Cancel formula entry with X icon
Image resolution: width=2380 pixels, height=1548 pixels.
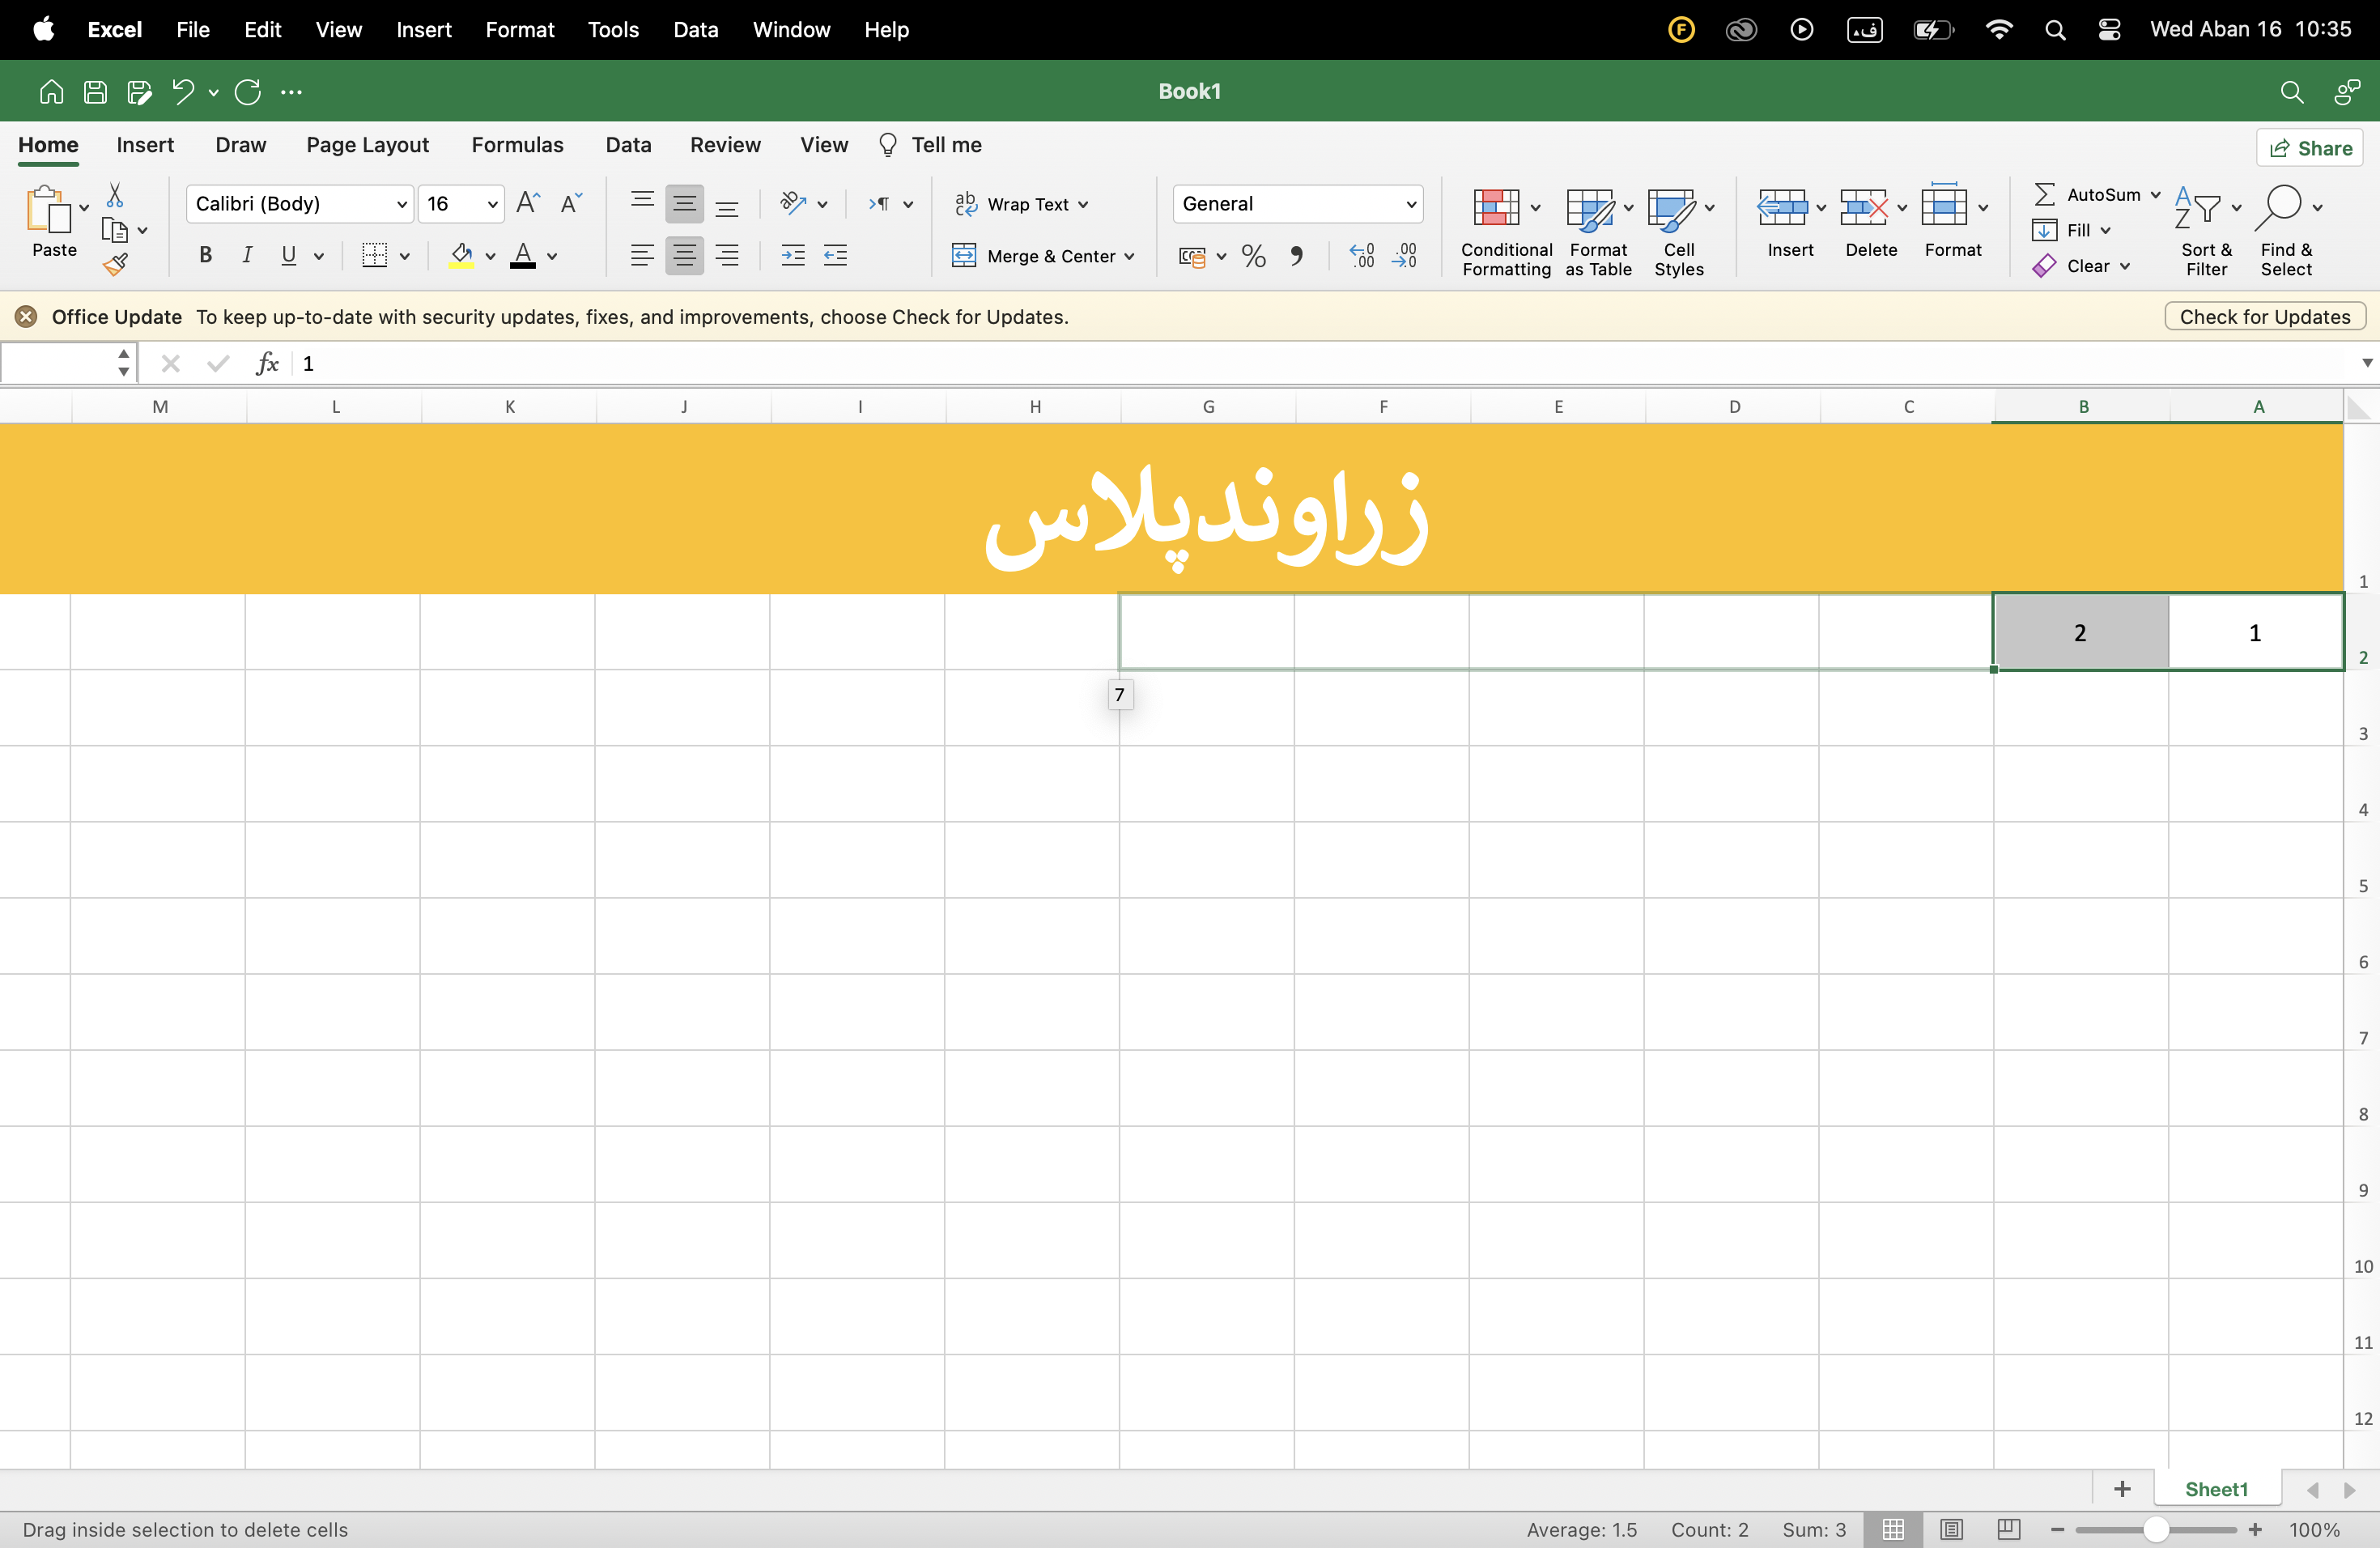(171, 363)
